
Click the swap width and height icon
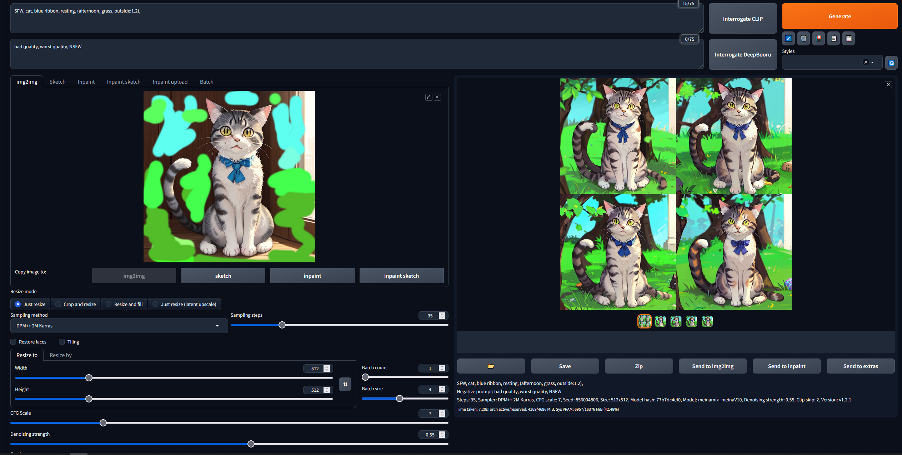tap(345, 384)
